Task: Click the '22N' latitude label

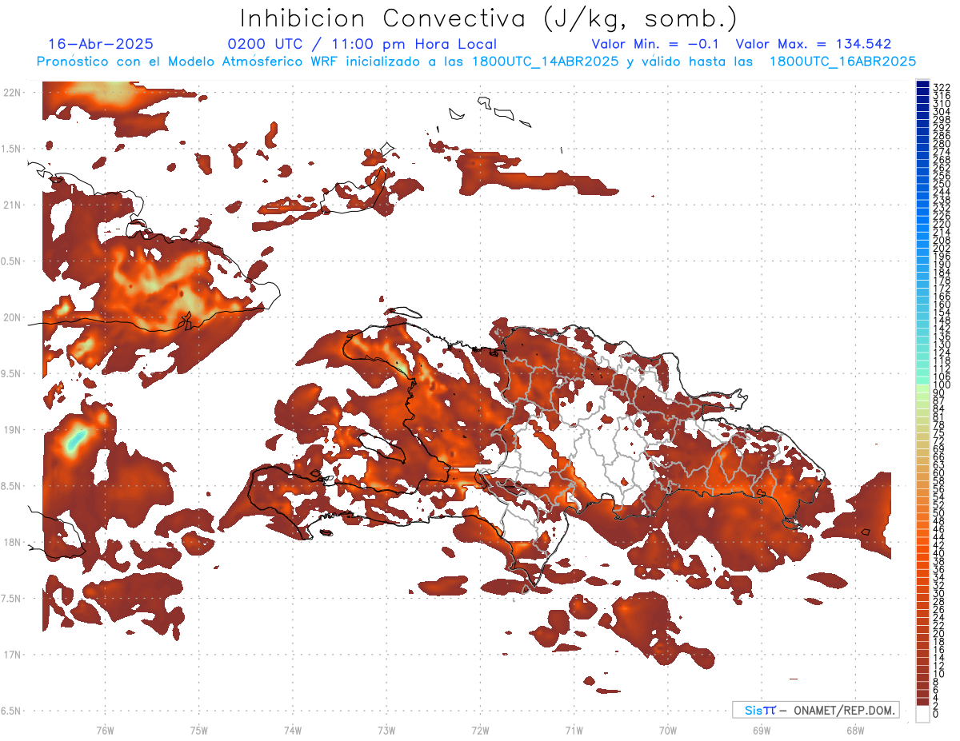Action: pos(12,92)
